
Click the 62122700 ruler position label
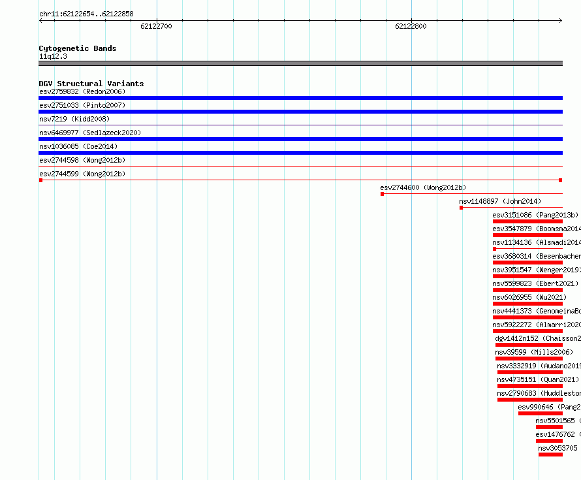[x=156, y=26]
